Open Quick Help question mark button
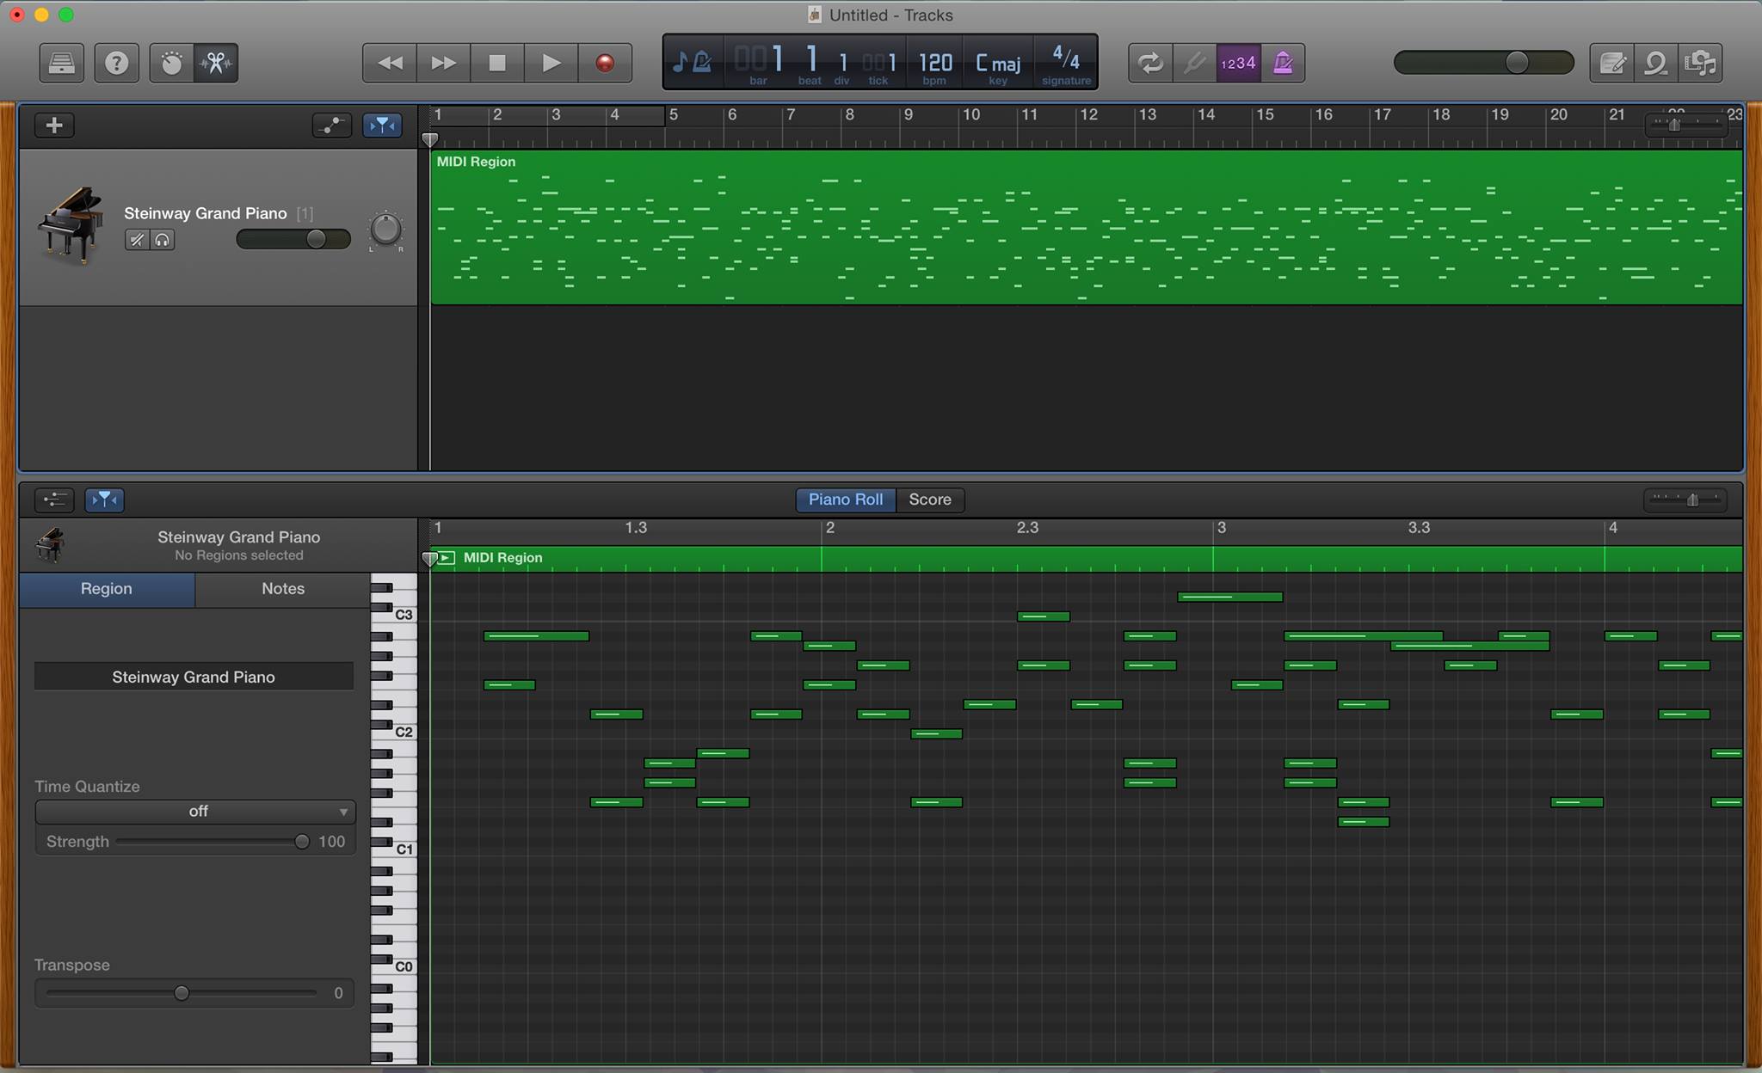 point(116,63)
